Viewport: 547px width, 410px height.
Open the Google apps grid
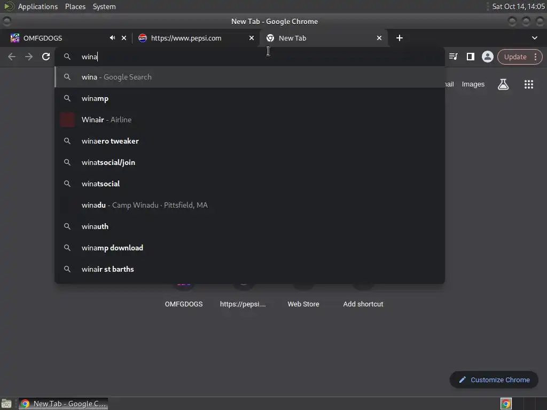pos(528,84)
